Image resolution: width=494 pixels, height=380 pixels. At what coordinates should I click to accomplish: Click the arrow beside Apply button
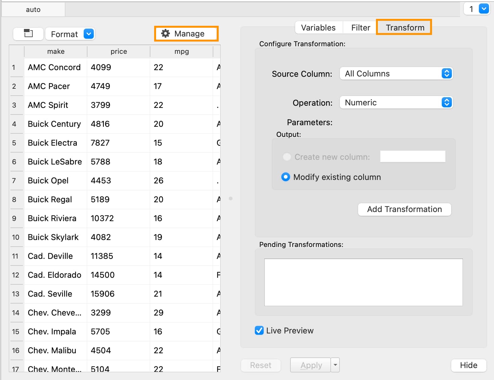click(x=335, y=365)
